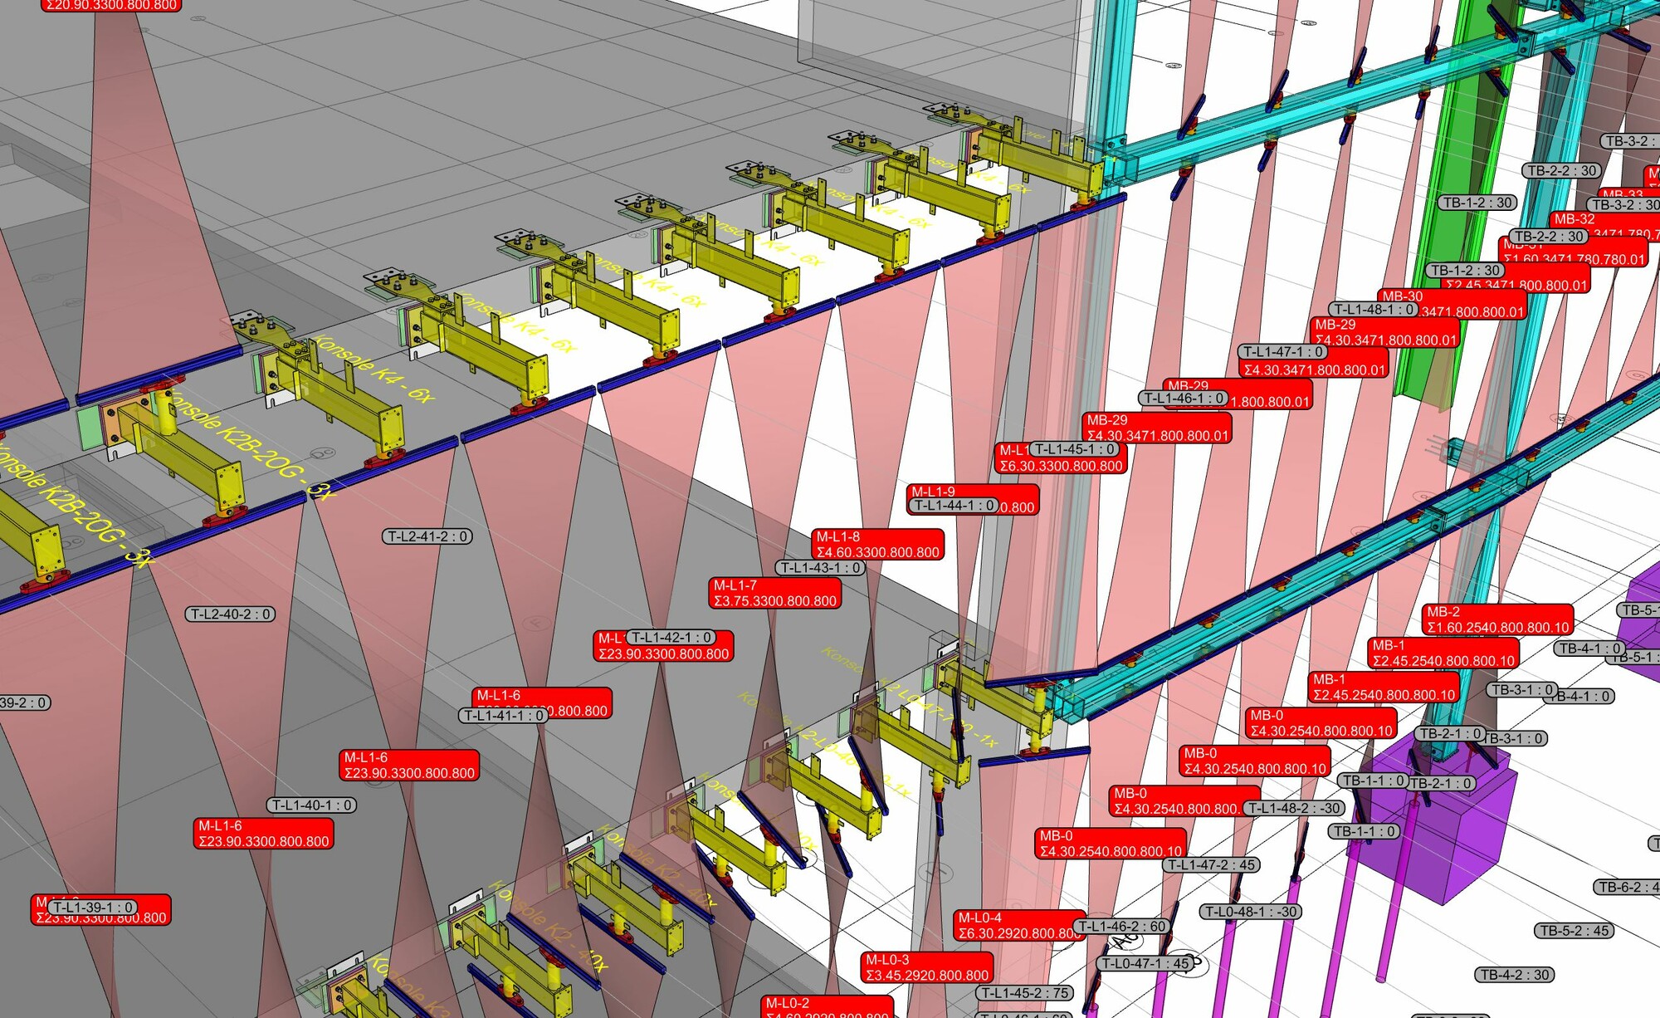Click the T-L2-41-2 : 0 tag

point(427,536)
